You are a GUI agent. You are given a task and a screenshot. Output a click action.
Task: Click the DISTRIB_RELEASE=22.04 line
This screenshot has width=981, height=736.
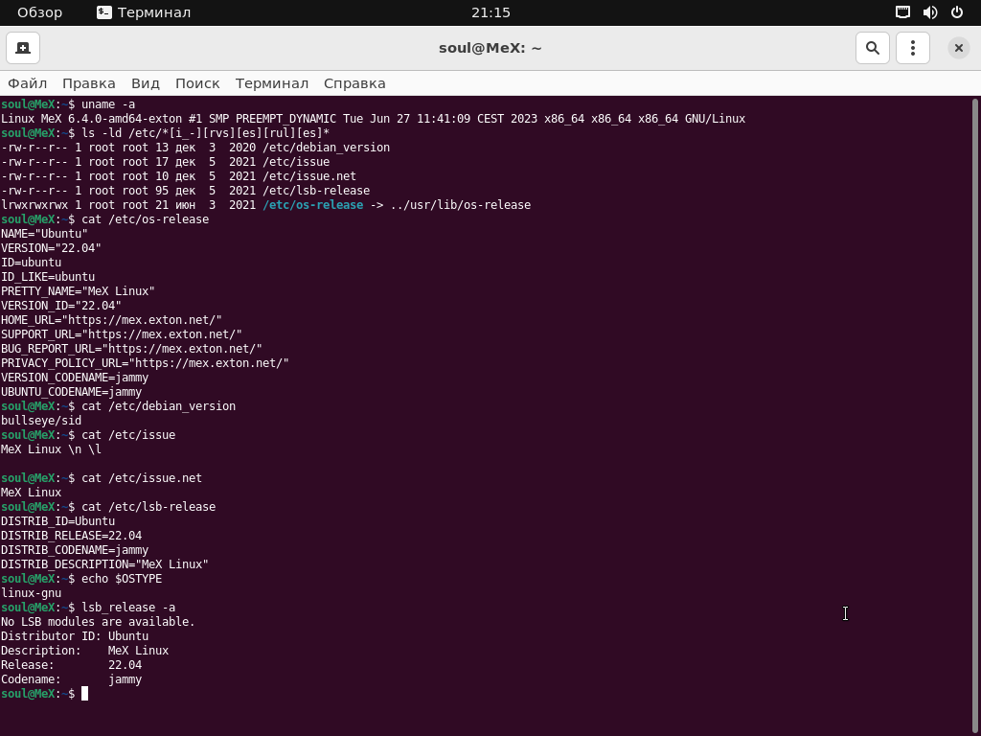(x=71, y=537)
